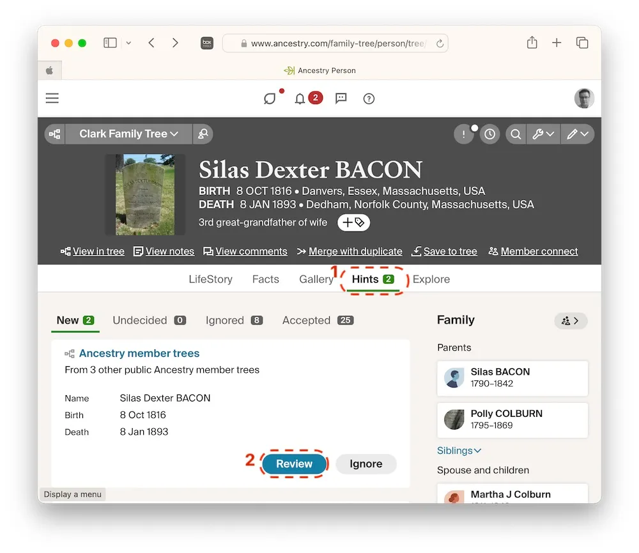
Task: Switch to the Explore tab
Action: coord(431,279)
